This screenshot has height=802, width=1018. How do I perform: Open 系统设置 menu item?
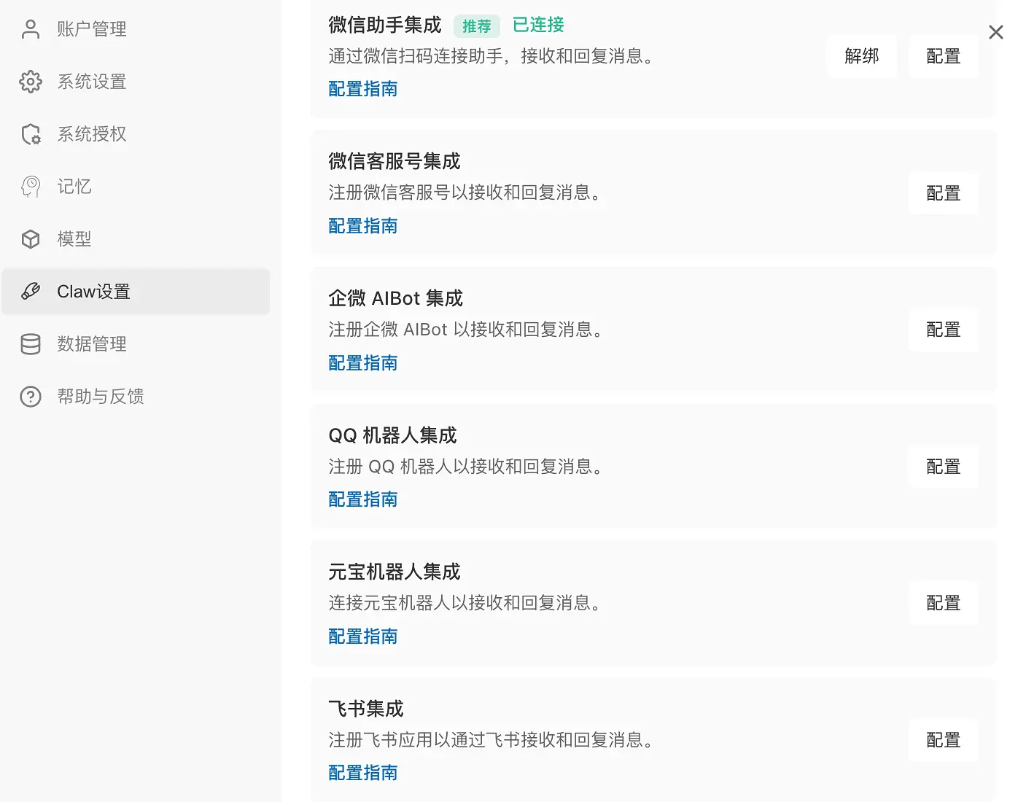[136, 82]
